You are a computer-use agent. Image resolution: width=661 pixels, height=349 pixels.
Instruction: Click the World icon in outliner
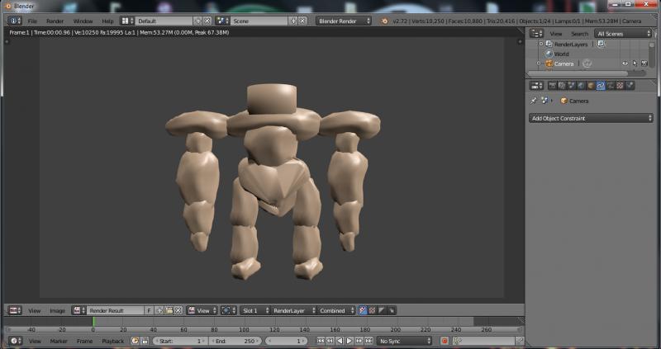[x=549, y=54]
